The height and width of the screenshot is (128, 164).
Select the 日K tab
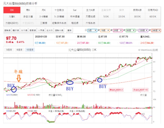point(12,10)
